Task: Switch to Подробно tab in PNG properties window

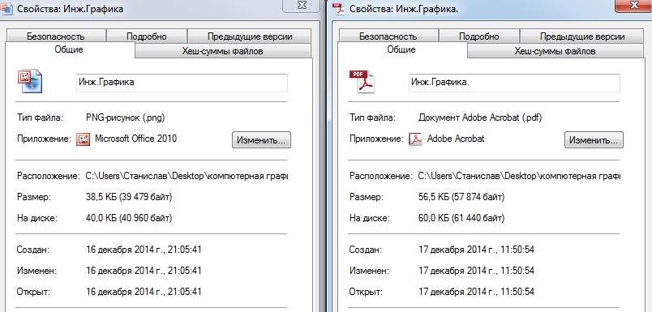Action: pyautogui.click(x=146, y=36)
